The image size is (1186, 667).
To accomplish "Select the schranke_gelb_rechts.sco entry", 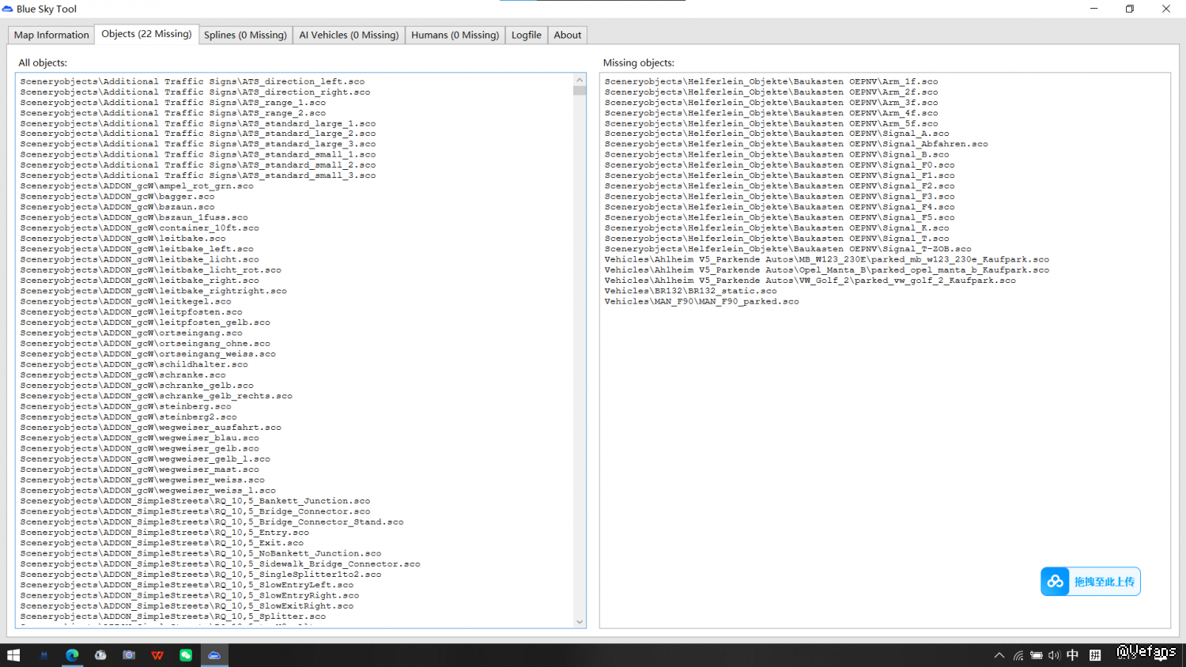I will click(x=157, y=396).
